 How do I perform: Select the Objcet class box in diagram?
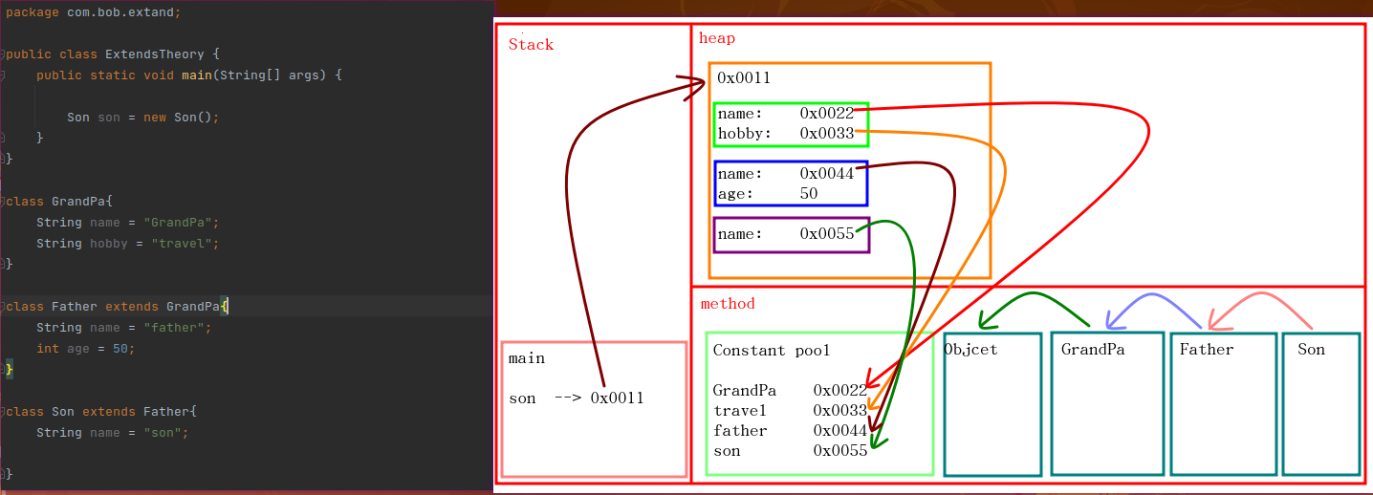tap(992, 403)
